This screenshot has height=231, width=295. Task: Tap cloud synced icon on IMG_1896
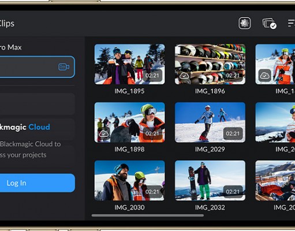tap(184, 76)
